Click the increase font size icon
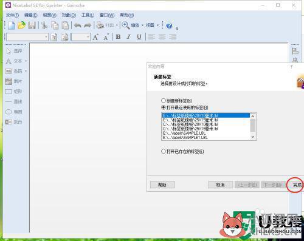Viewport: 304px width, 241px height. point(95,37)
